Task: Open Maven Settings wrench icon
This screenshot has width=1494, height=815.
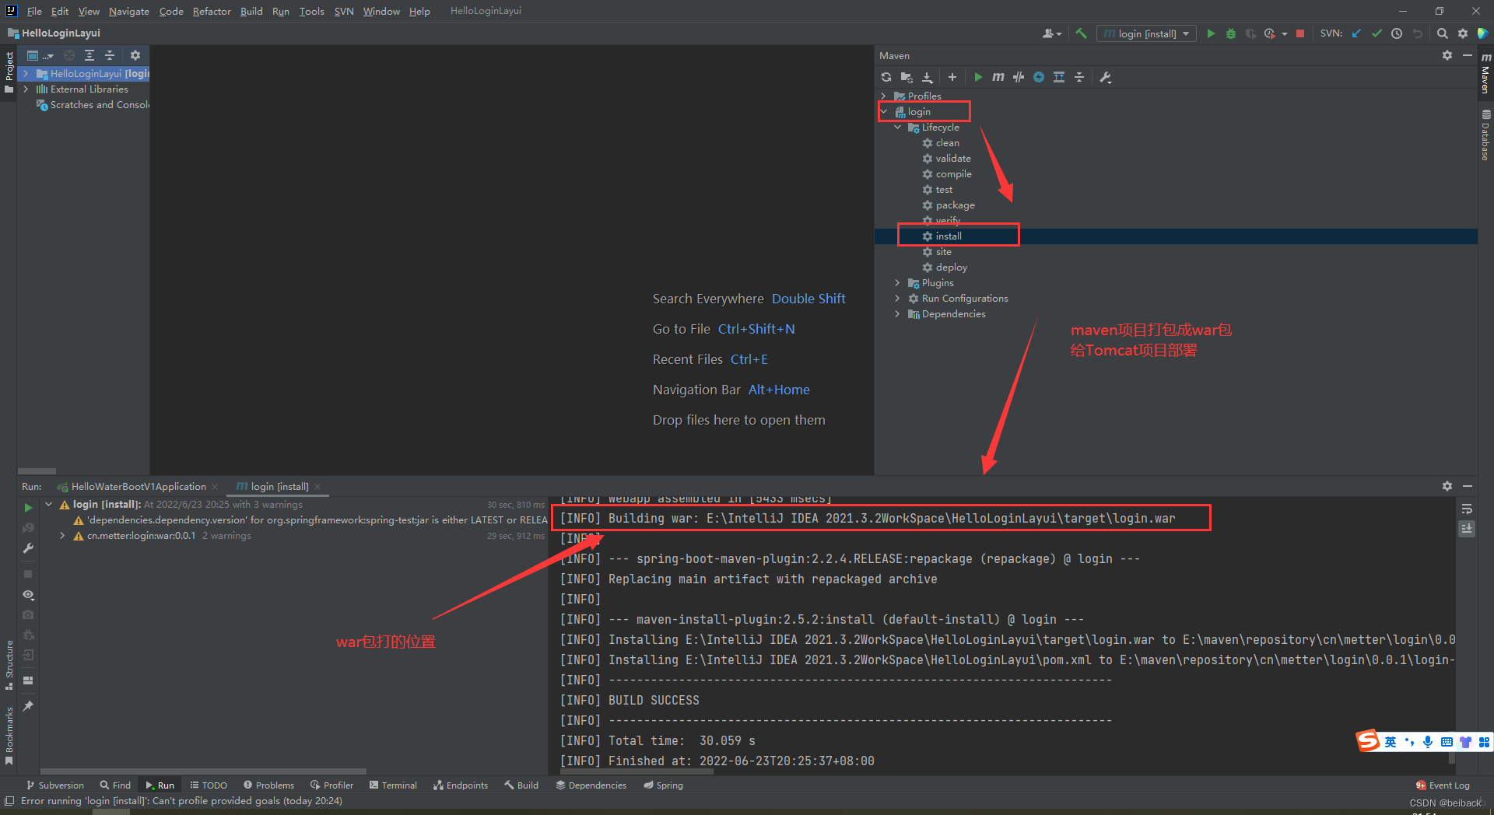Action: (1106, 77)
